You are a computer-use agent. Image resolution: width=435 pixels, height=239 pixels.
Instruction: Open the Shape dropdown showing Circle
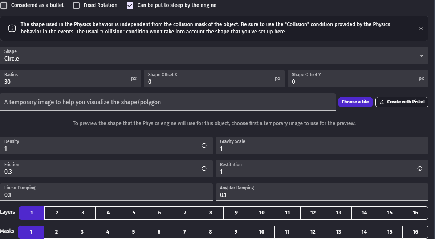211,58
